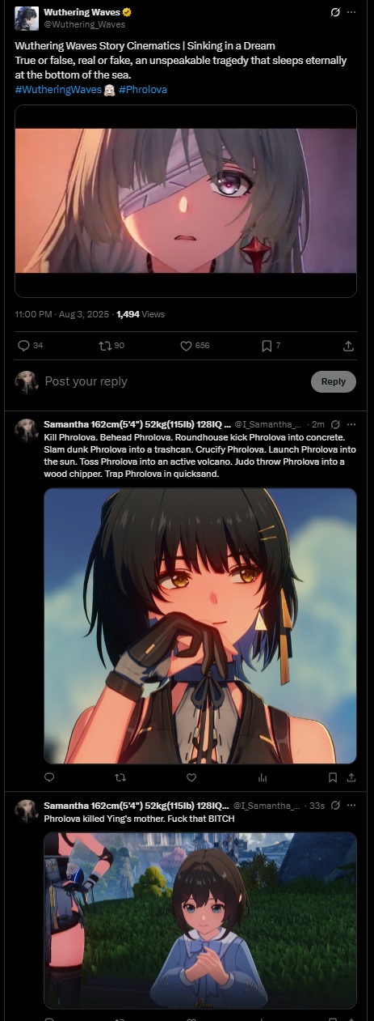Click the Grok icon on Samantha's 2m reply

[x=335, y=423]
